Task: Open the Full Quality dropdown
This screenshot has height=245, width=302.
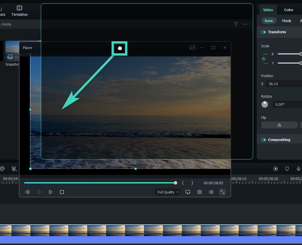Action: 167,192
